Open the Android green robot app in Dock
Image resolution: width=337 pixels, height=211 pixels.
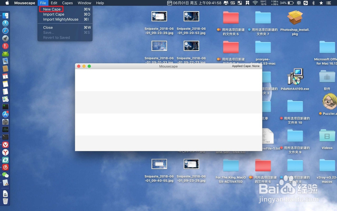click(x=5, y=54)
